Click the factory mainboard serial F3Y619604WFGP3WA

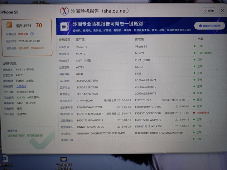pyautogui.click(x=89, y=107)
